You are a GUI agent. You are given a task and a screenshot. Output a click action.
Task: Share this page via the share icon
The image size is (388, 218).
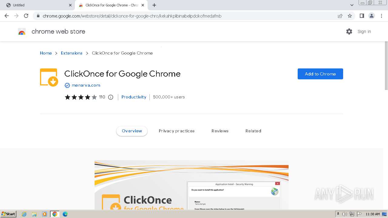coord(340,16)
